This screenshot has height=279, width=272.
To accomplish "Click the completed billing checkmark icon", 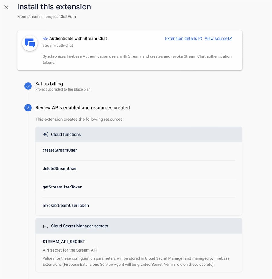I will 28,86.
